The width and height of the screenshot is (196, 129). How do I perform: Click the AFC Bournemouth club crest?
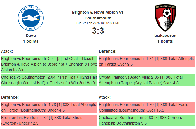coord(165,19)
